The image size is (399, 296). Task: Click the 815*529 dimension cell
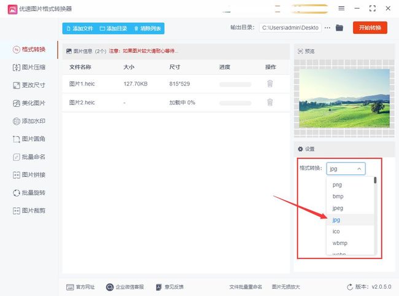pyautogui.click(x=179, y=84)
